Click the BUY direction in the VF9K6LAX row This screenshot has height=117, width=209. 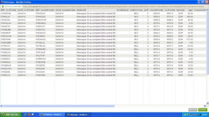(136, 17)
